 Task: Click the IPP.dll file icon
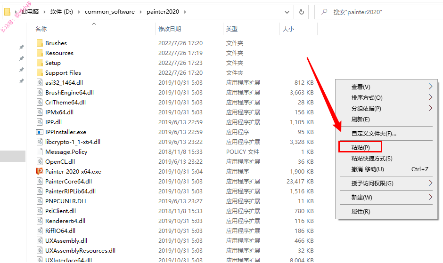pos(40,122)
